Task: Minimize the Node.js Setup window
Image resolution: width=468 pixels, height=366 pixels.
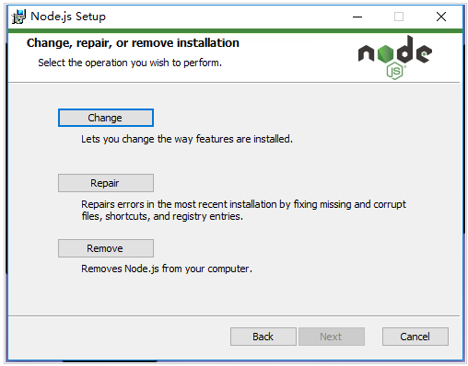Action: point(357,17)
